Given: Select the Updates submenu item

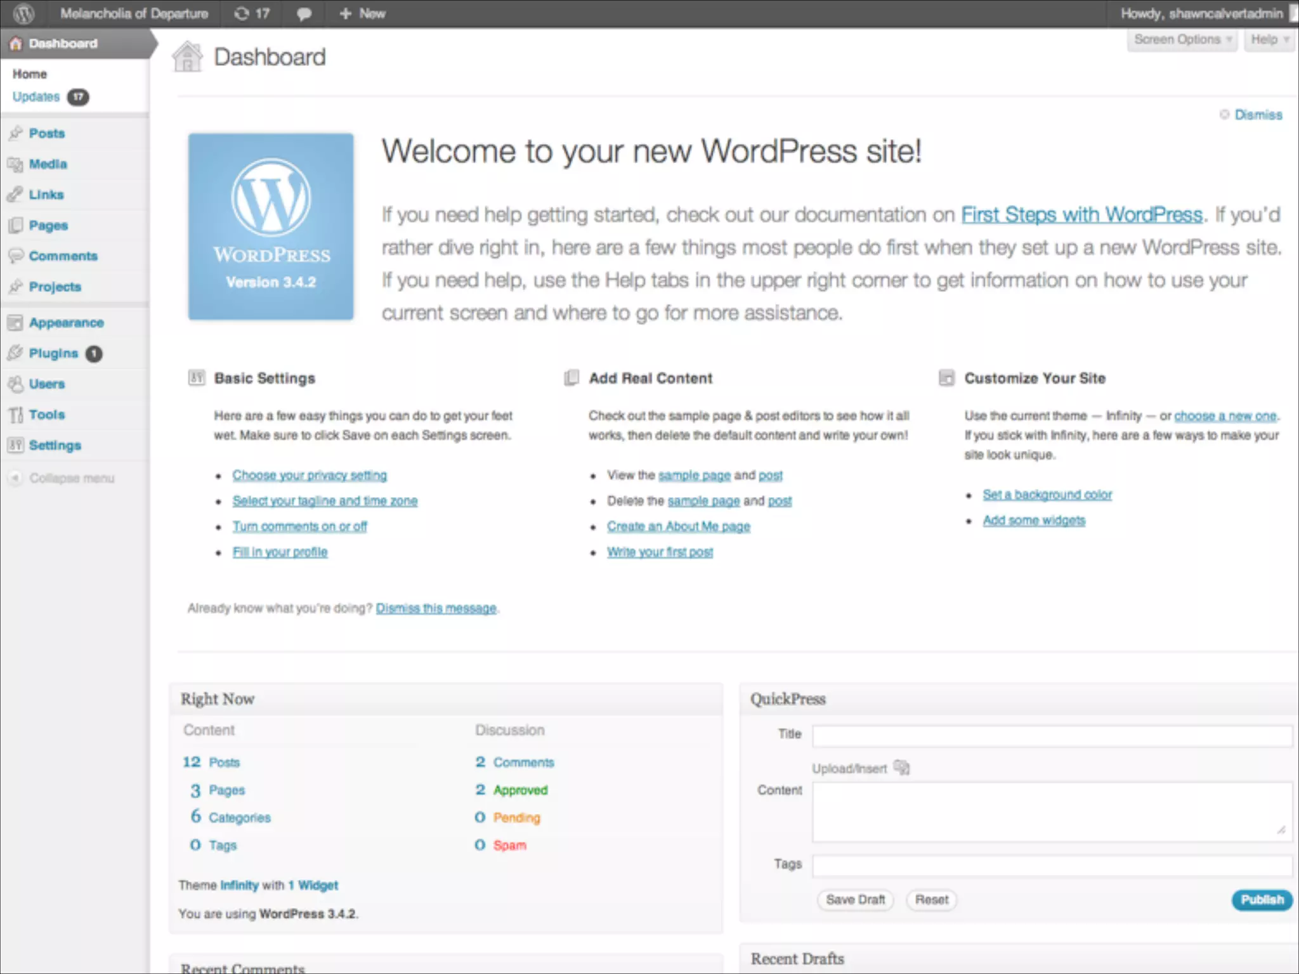Looking at the screenshot, I should click(x=36, y=97).
